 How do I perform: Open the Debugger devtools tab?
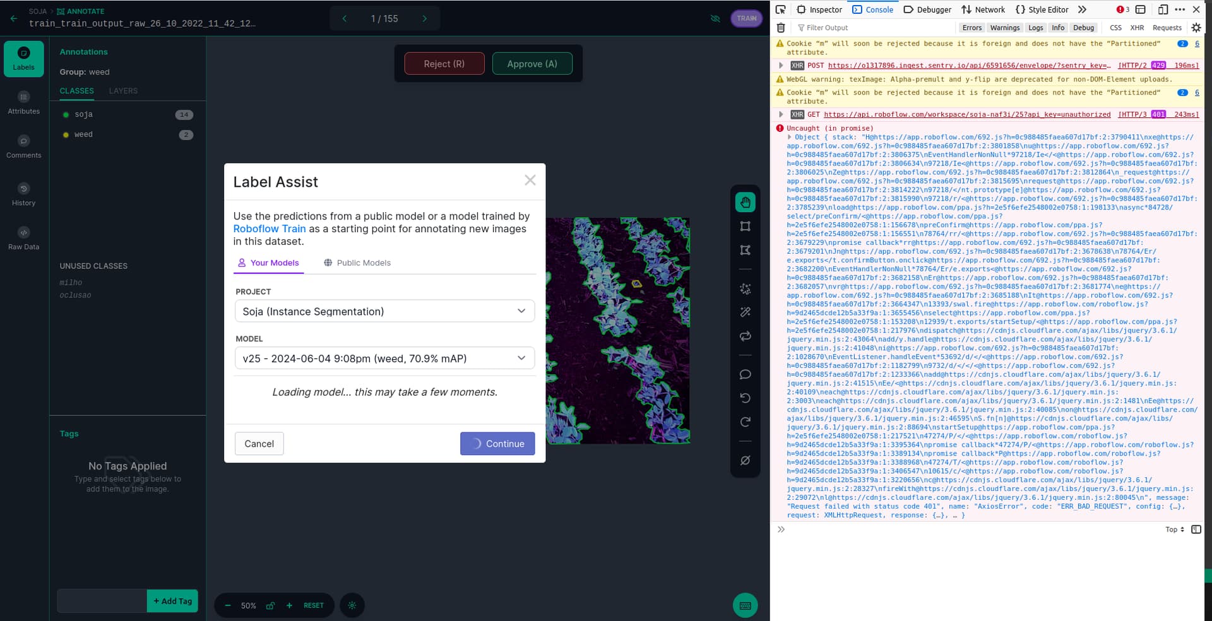(927, 9)
